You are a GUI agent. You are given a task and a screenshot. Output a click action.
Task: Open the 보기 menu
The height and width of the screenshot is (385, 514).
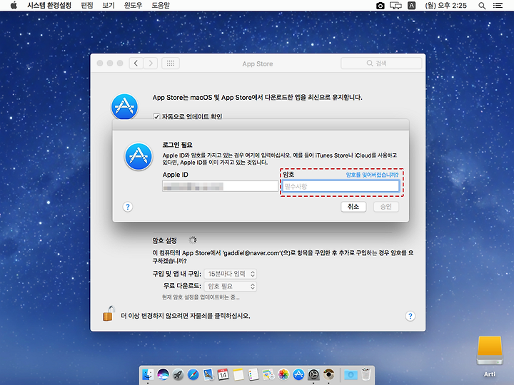point(109,5)
